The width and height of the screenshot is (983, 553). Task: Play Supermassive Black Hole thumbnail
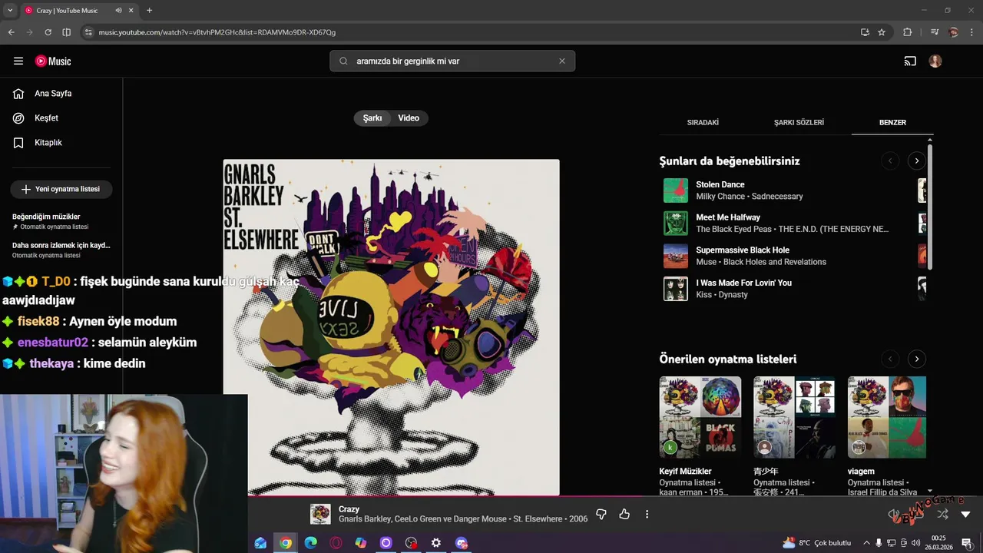pyautogui.click(x=676, y=256)
